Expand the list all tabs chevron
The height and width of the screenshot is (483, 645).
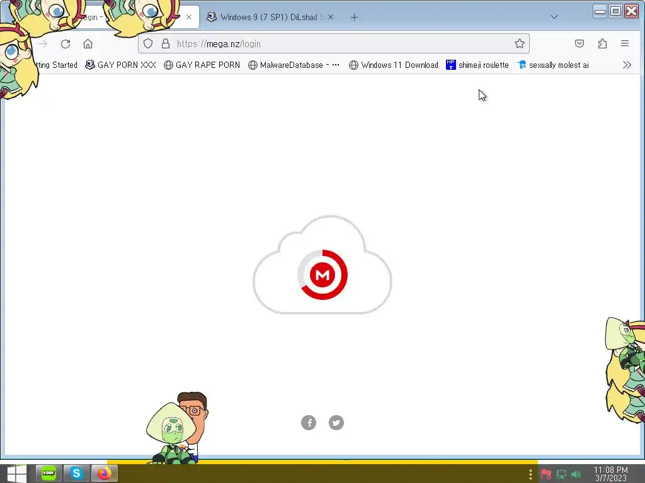(554, 17)
